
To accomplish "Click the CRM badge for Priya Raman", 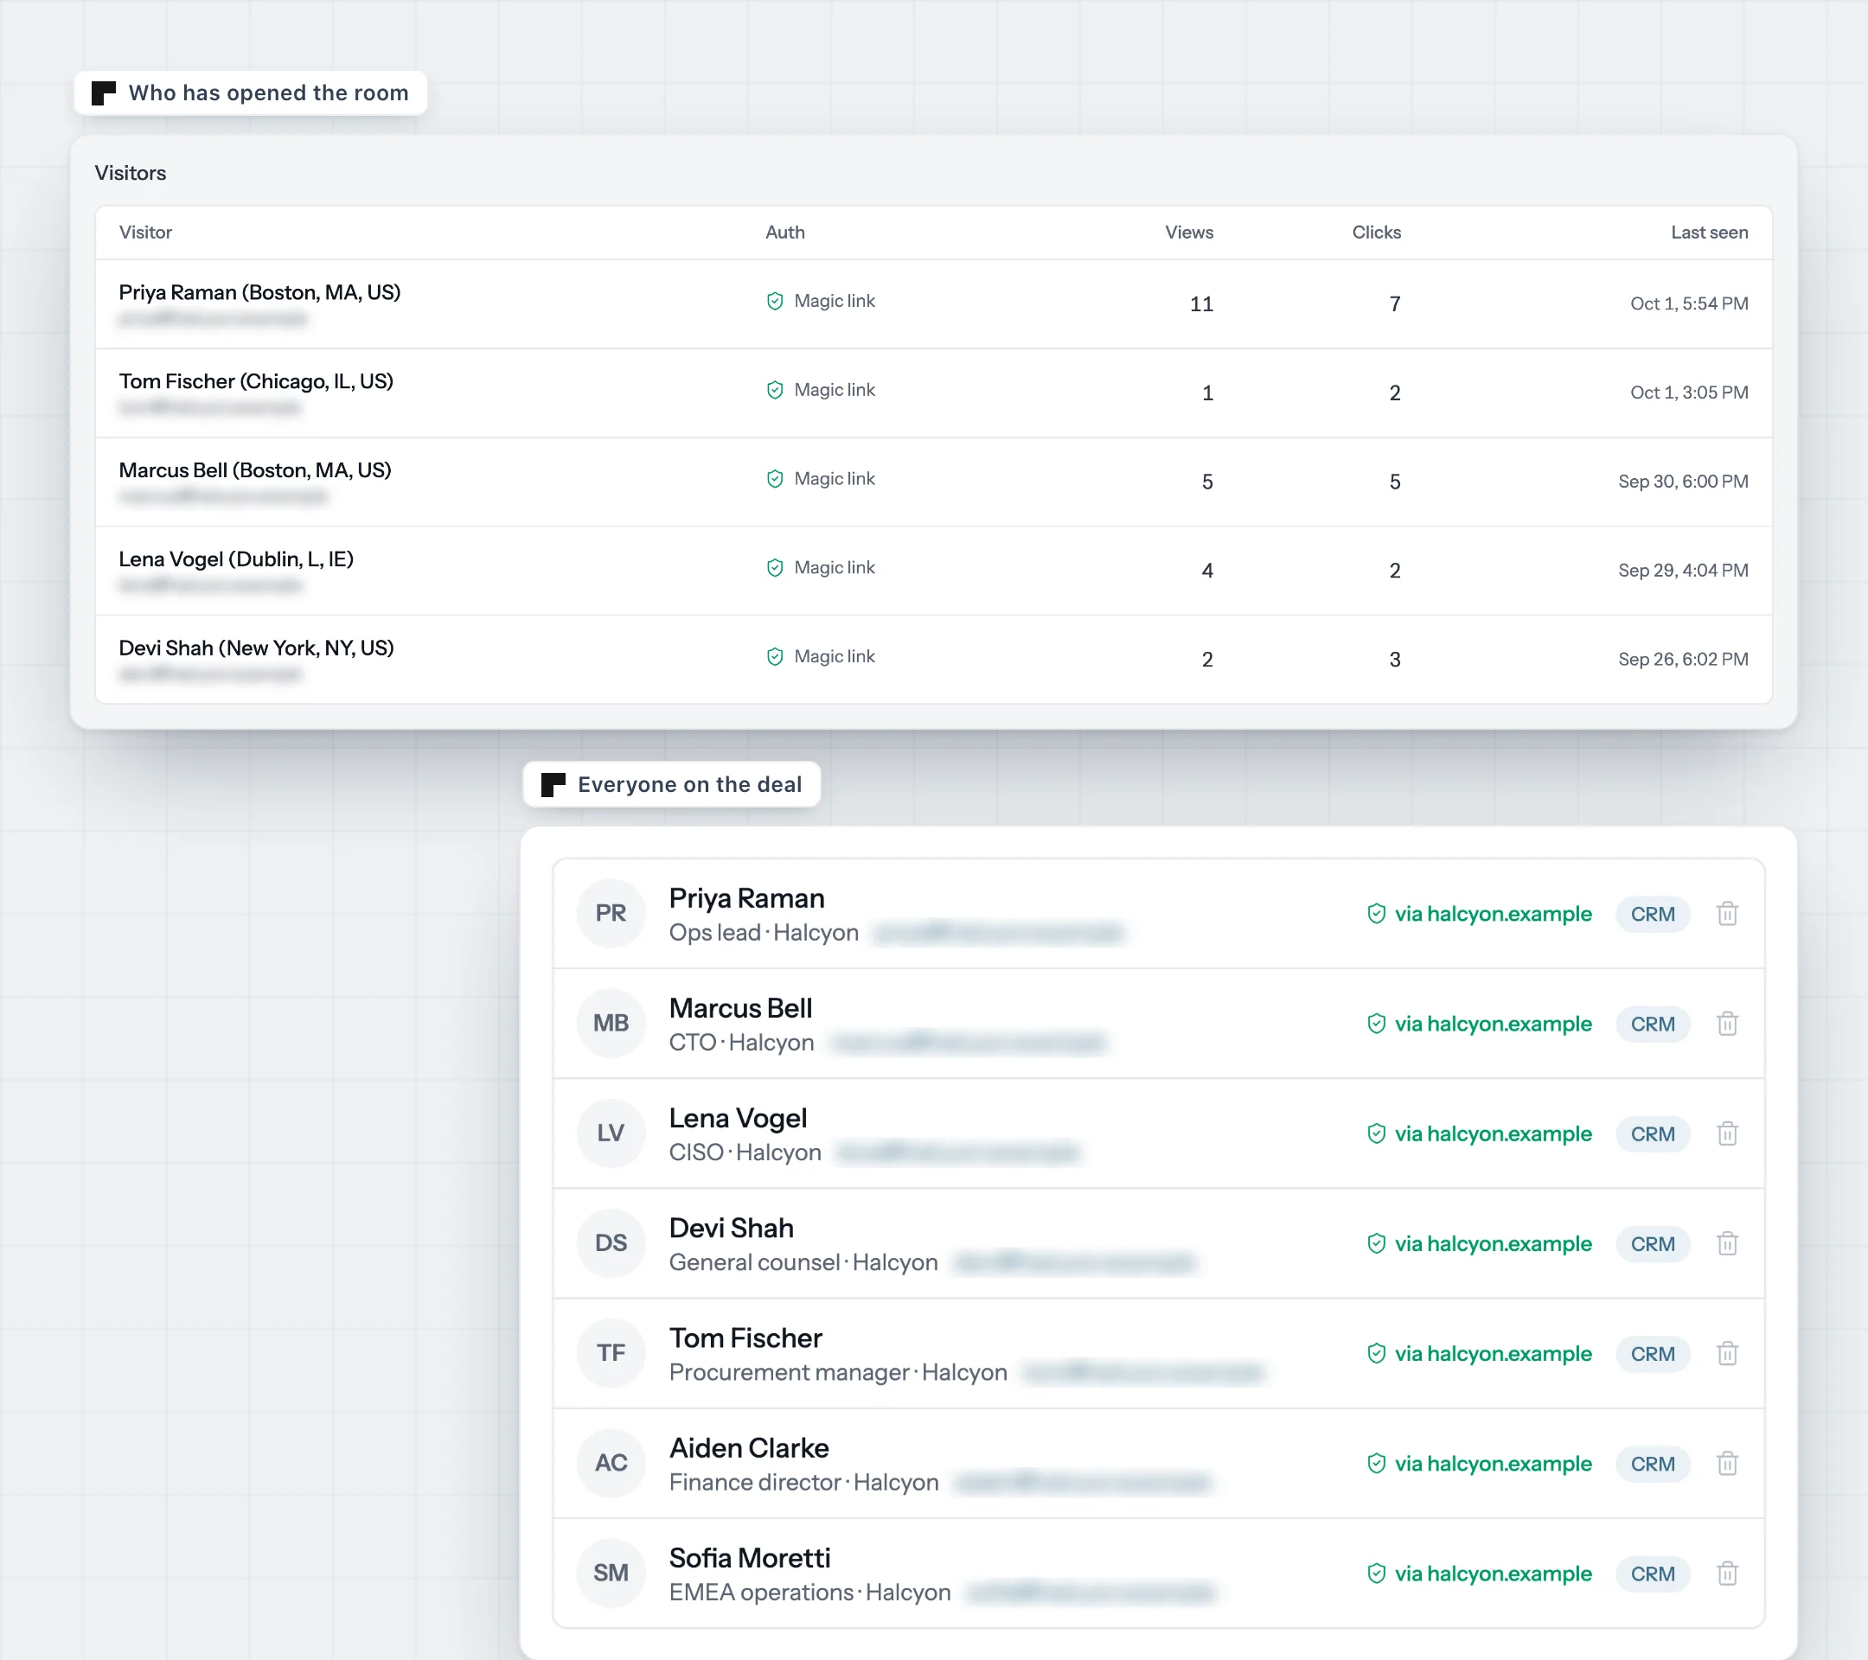I will 1653,914.
